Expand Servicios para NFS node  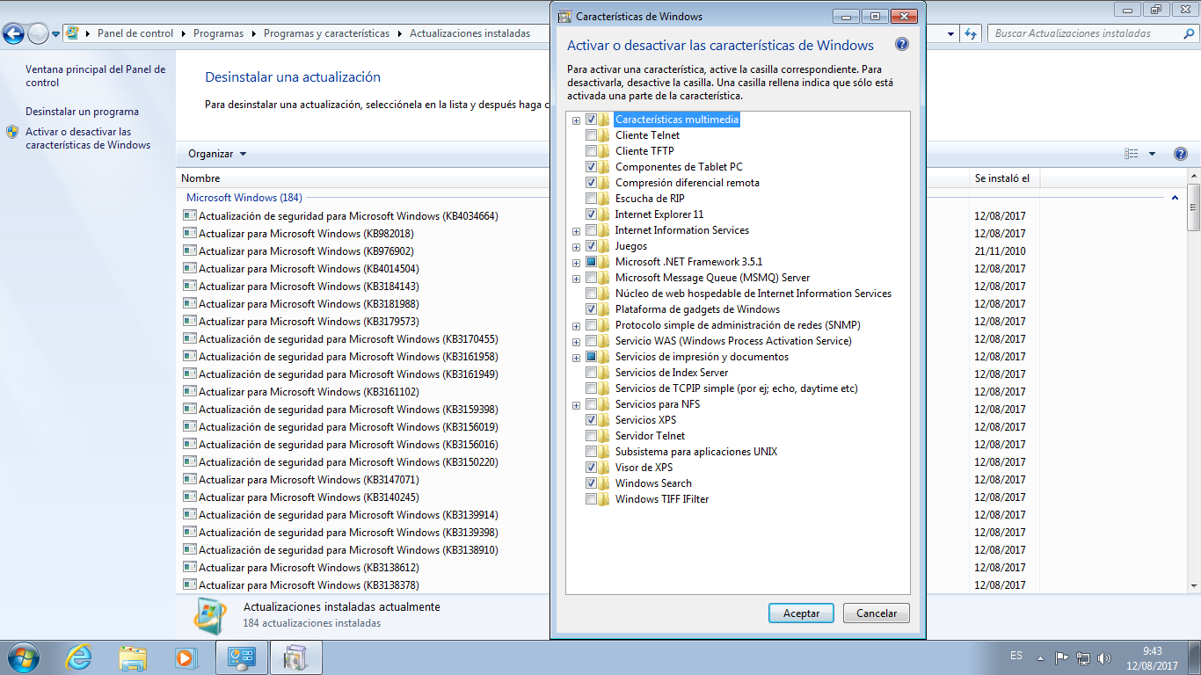pyautogui.click(x=576, y=404)
